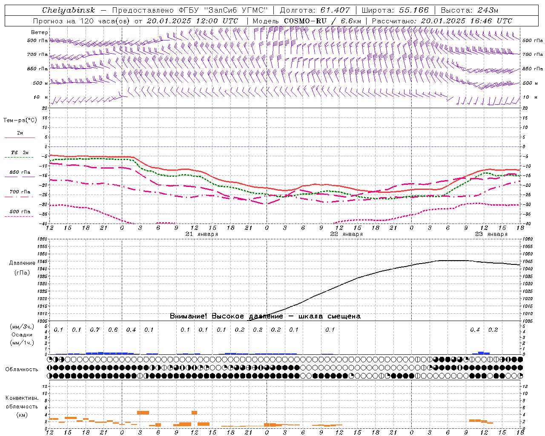Click the 'Тем-ра(°C)' temperature panel label

point(20,120)
